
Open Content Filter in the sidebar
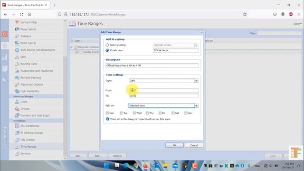coord(28,22)
